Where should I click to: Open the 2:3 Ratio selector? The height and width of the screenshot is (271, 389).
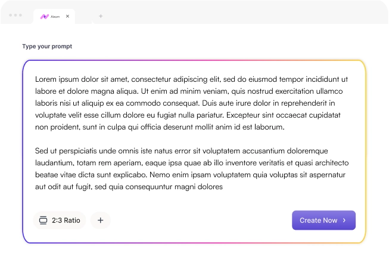[60, 220]
